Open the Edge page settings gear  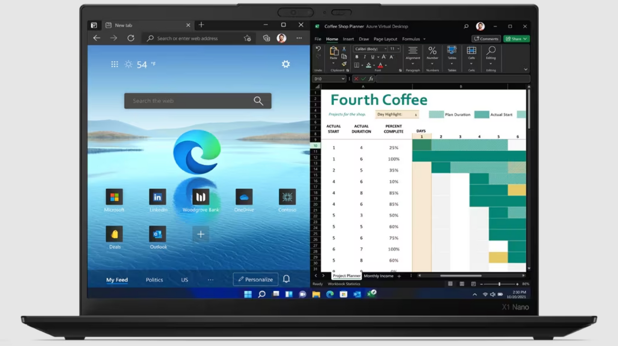click(x=286, y=64)
